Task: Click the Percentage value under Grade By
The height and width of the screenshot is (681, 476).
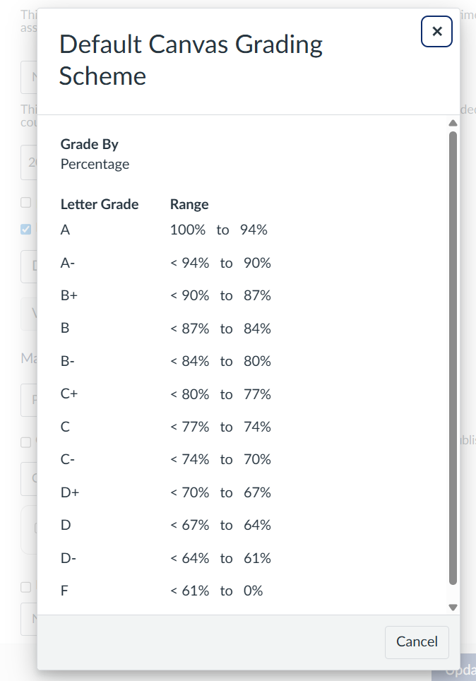Action: click(95, 163)
